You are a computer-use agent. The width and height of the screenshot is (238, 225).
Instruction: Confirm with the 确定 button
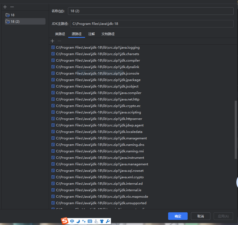tap(178, 216)
